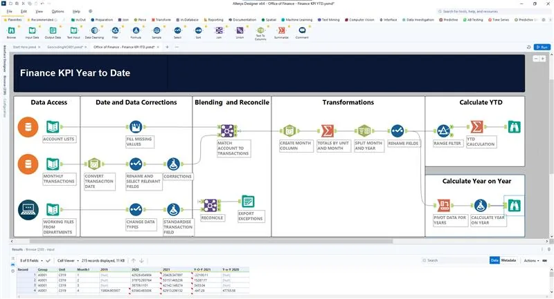Select Totals by Unit and Month node

327,131
